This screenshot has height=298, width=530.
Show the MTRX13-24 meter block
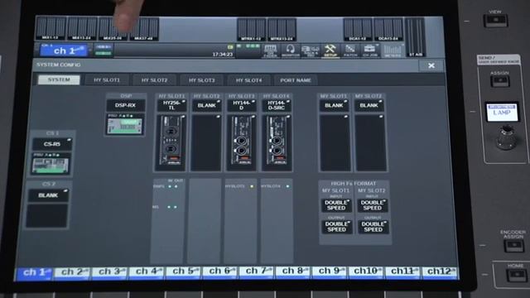click(x=282, y=30)
